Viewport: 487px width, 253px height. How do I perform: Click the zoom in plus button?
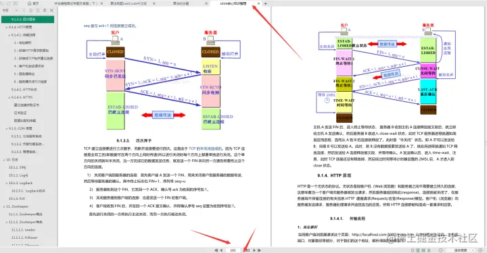tap(481, 250)
